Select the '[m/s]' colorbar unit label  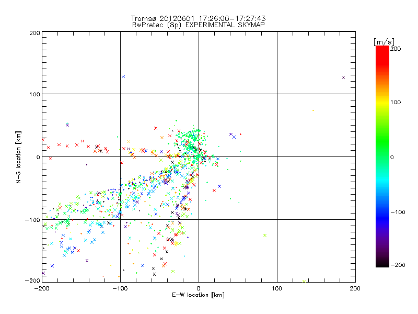pyautogui.click(x=384, y=42)
